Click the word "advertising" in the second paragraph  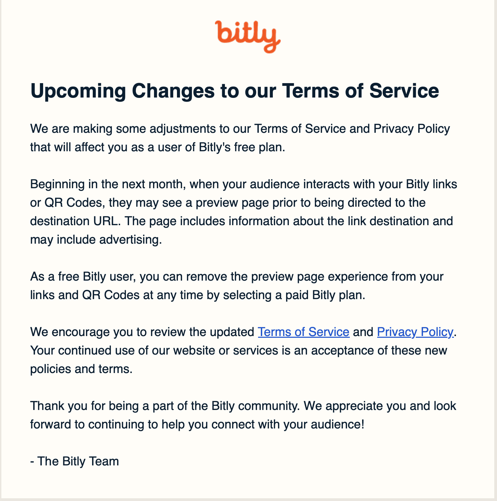(x=130, y=240)
